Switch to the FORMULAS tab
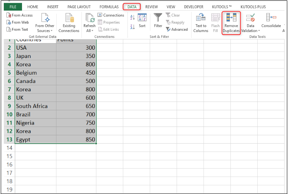The image size is (288, 194). [109, 7]
